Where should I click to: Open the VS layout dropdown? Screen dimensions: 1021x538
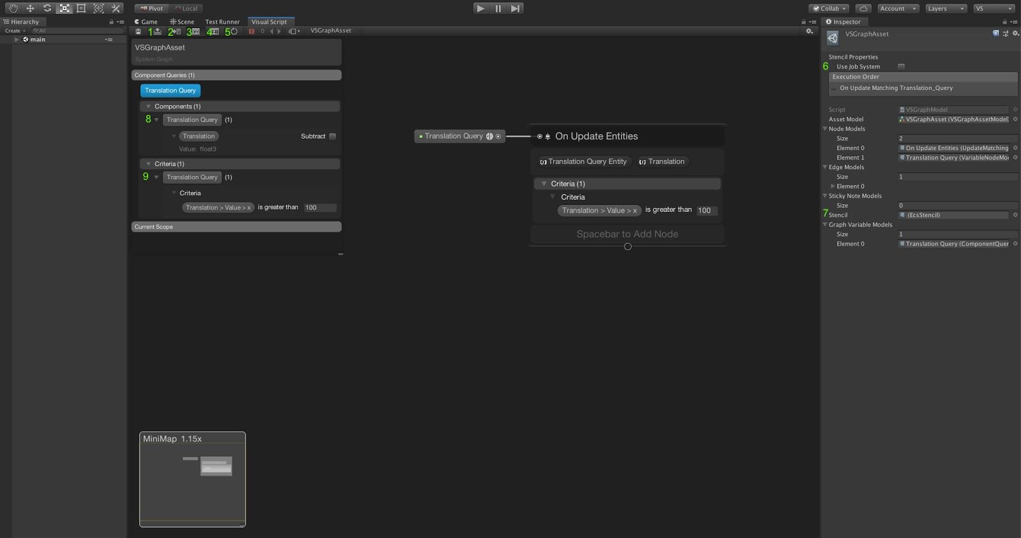pos(994,8)
